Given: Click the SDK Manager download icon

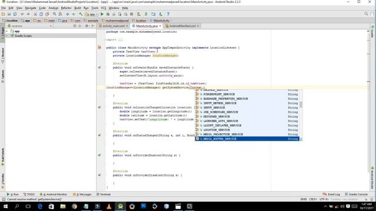Looking at the screenshot, I should tap(160, 14).
